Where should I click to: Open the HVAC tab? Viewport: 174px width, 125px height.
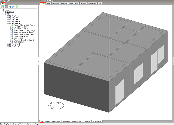coord(76,4)
